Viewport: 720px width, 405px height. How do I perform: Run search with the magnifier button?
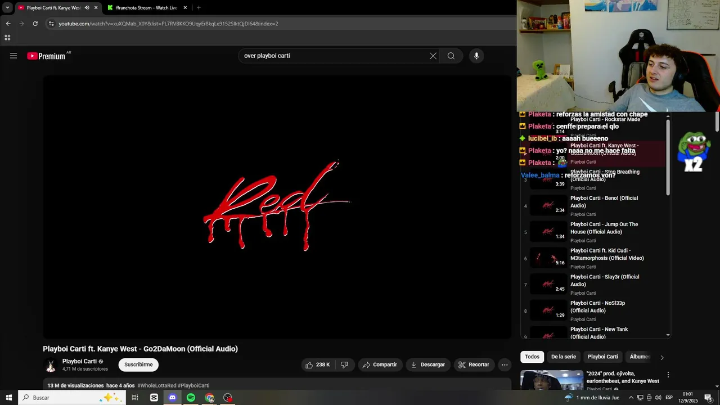451,56
